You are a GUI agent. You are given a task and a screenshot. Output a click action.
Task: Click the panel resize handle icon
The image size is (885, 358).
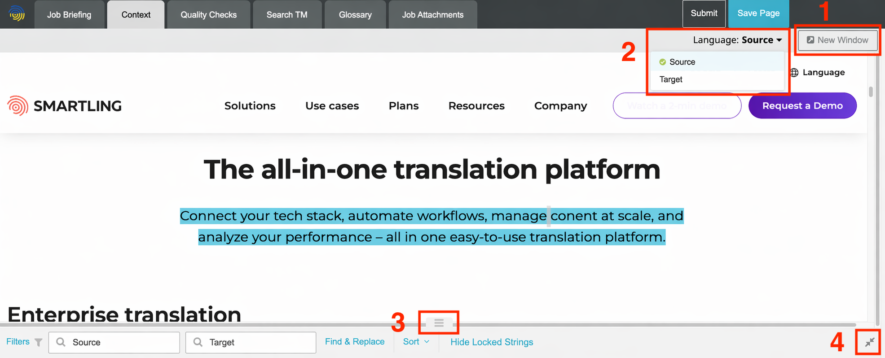click(439, 323)
